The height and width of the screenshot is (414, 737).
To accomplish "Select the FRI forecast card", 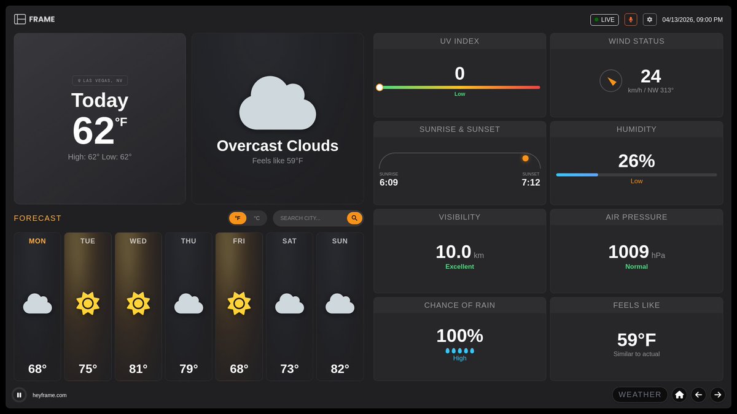I will tap(239, 307).
